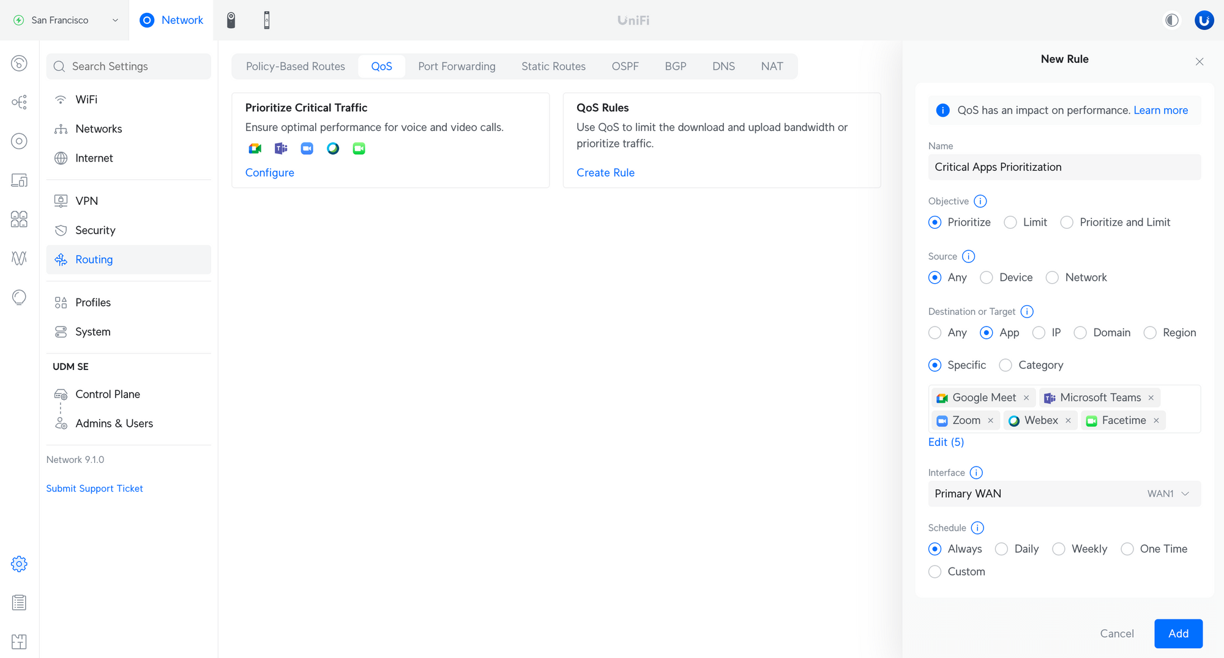Image resolution: width=1224 pixels, height=658 pixels.
Task: Click the Add button
Action: point(1178,634)
